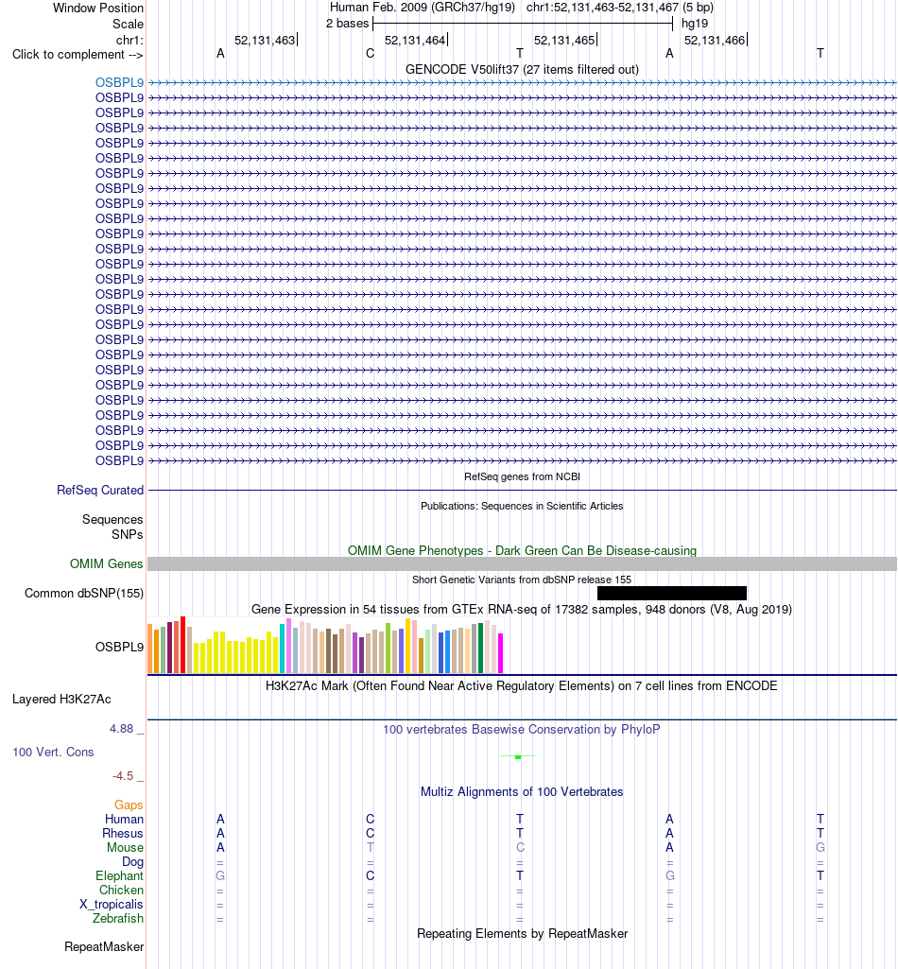Click the gray OMIM Genes bar
Image resolution: width=898 pixels, height=969 pixels.
[522, 563]
